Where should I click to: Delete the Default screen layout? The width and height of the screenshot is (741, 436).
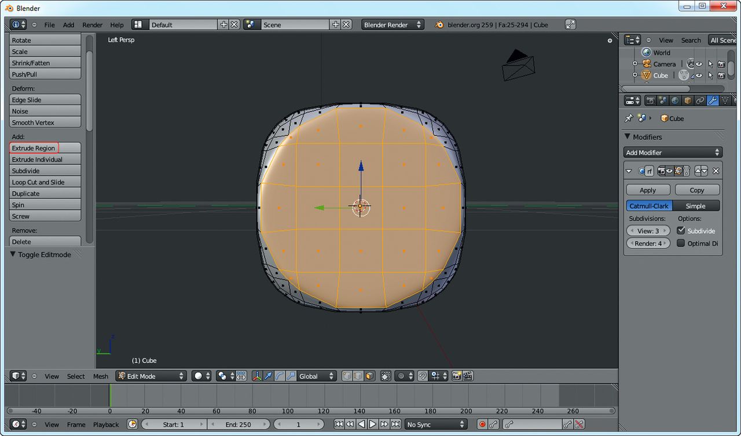coord(234,25)
